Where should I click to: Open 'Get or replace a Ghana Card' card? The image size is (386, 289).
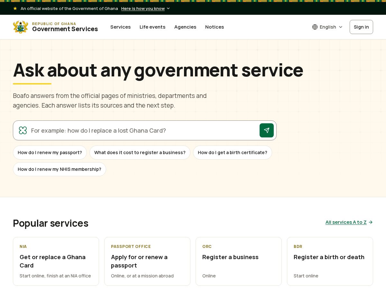tap(56, 261)
